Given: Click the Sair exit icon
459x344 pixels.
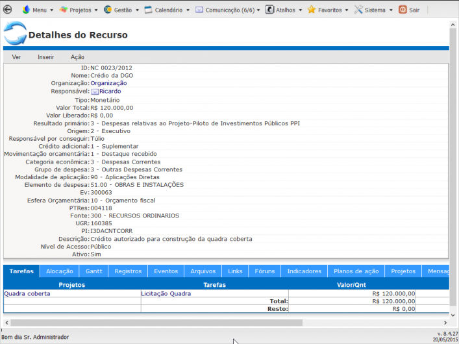Looking at the screenshot, I should tap(403, 10).
